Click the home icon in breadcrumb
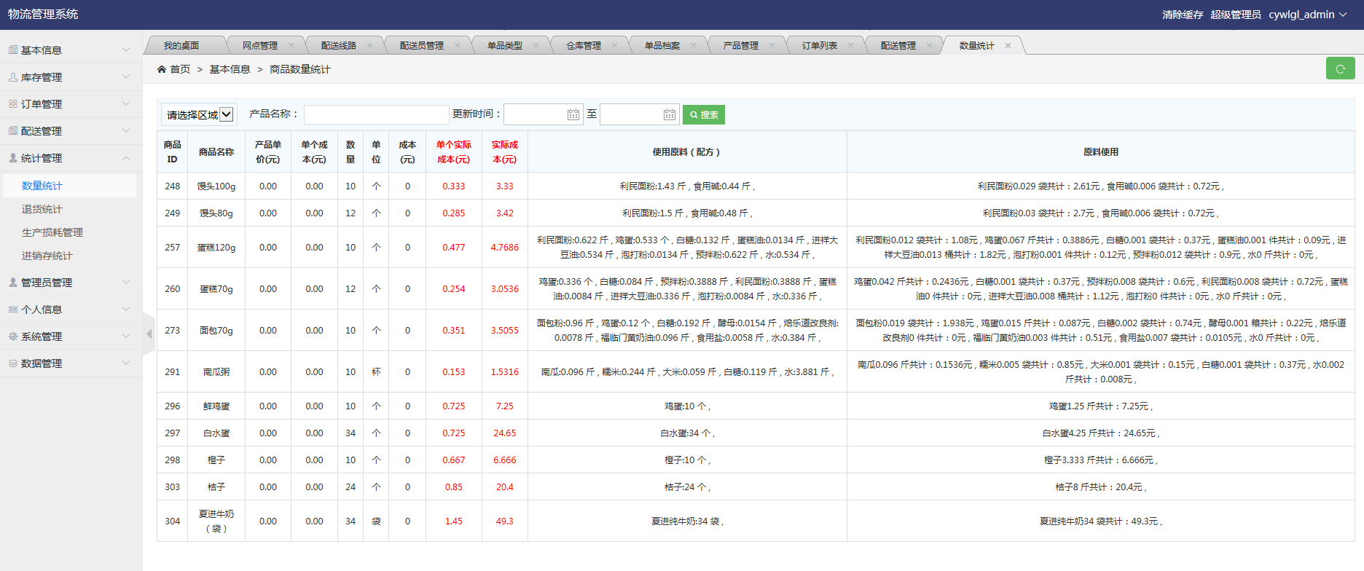1364x571 pixels. (162, 69)
